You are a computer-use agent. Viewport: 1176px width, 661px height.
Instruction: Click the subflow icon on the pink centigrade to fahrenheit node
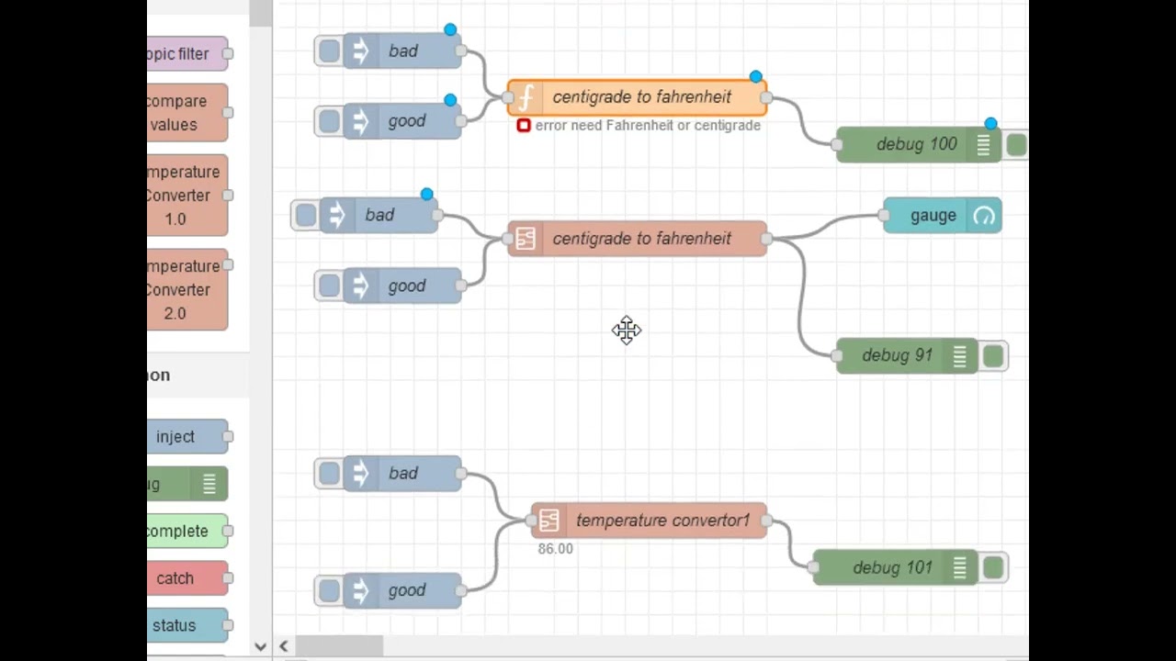[x=526, y=239]
